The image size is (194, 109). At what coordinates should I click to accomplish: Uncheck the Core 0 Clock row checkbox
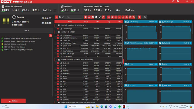tap(58, 46)
